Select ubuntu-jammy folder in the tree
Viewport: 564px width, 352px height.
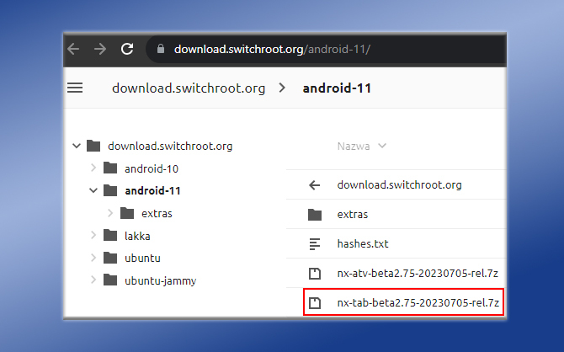(x=161, y=280)
